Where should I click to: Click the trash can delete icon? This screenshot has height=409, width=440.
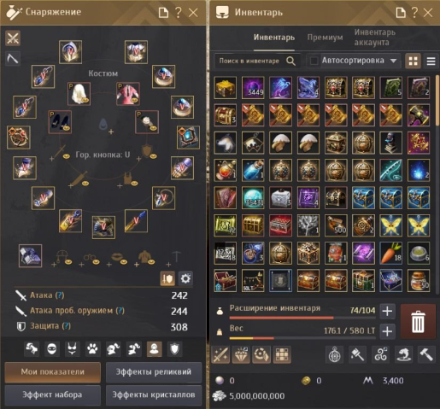click(418, 321)
